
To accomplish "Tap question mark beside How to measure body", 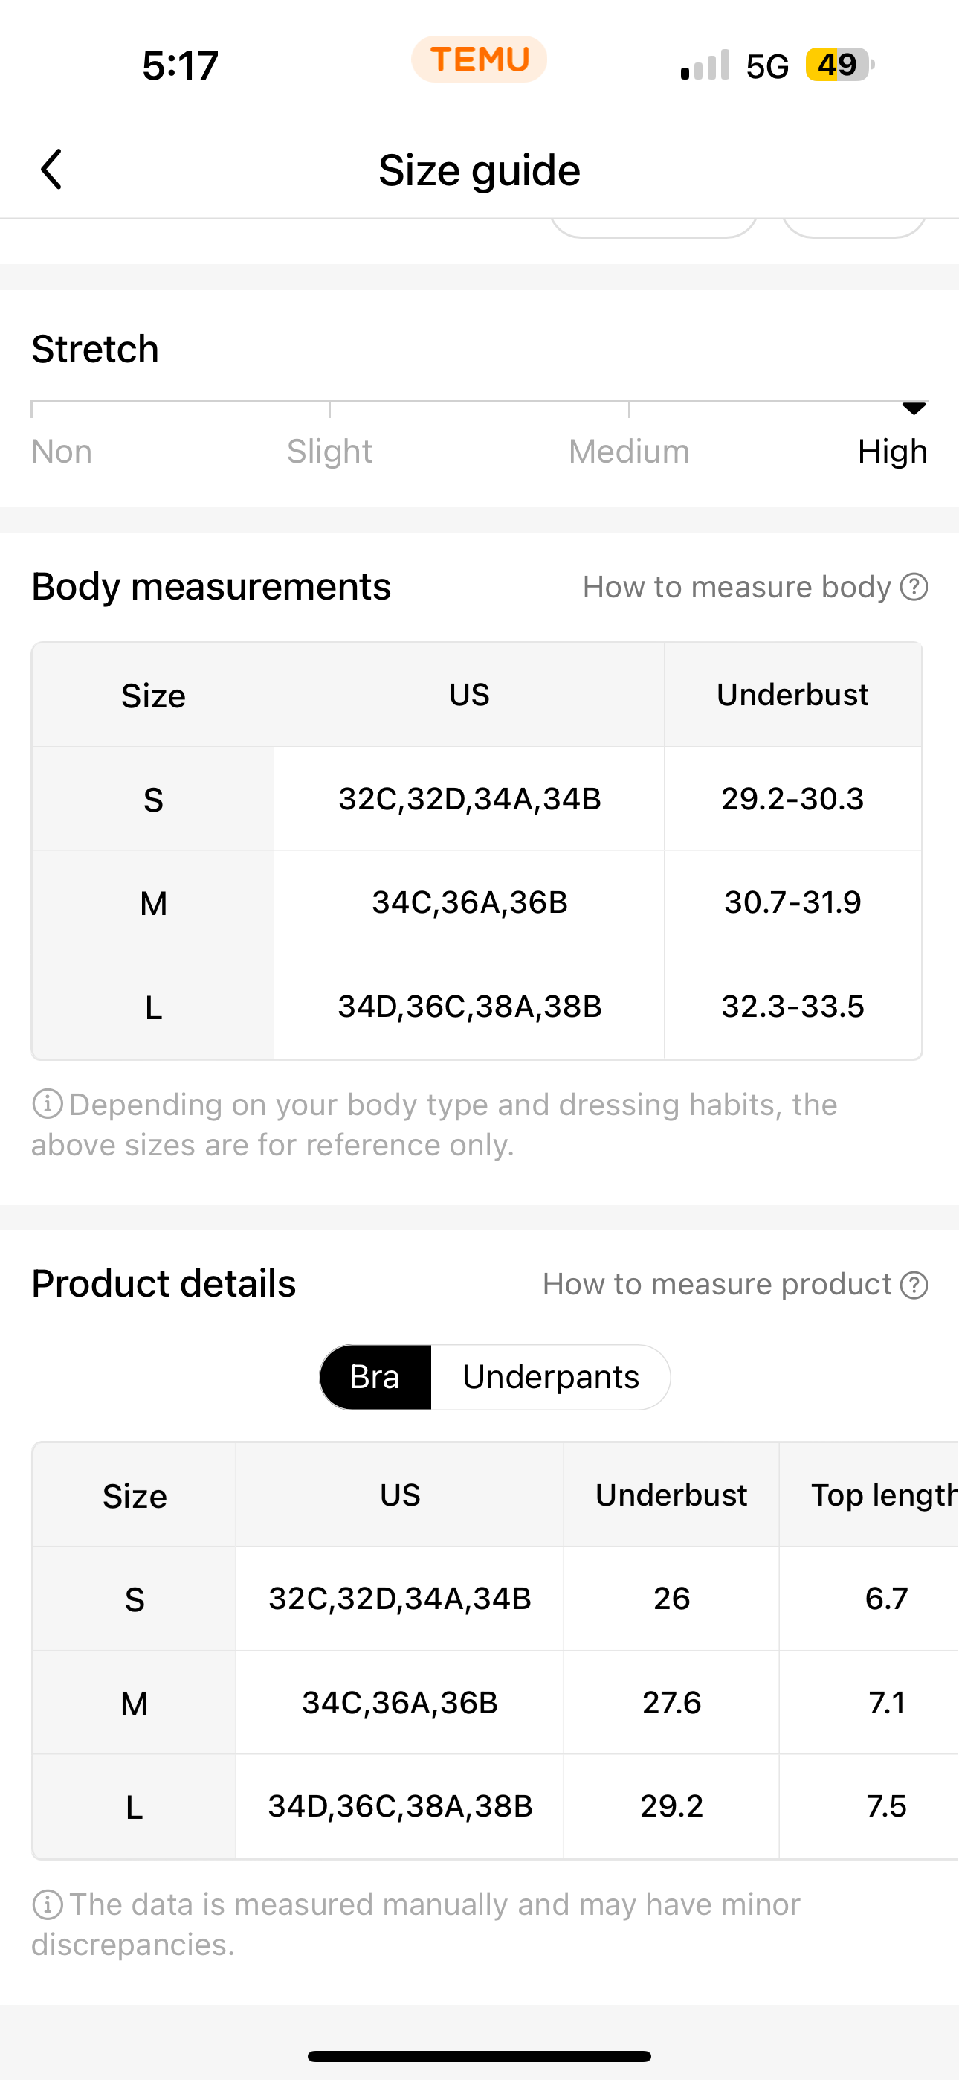I will click(914, 587).
